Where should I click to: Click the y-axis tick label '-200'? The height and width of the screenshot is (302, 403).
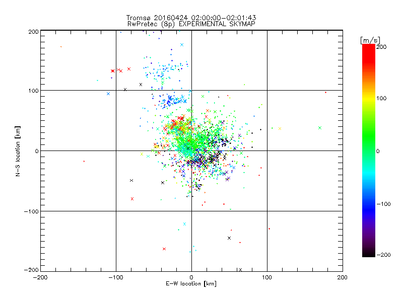pos(31,270)
